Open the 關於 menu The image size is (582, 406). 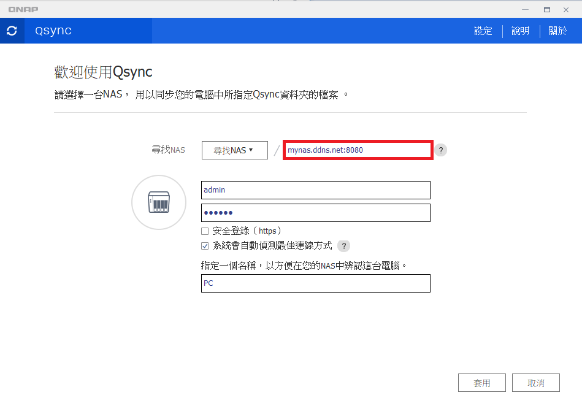[x=557, y=30]
